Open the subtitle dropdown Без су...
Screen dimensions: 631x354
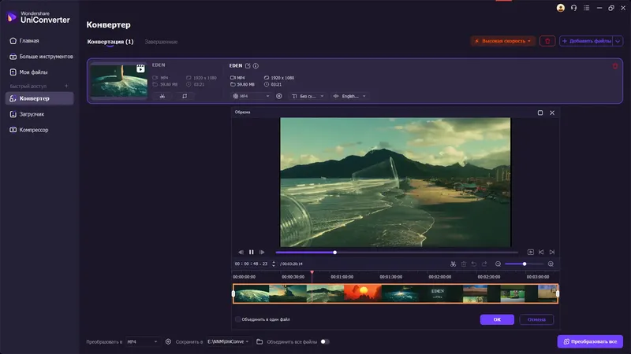[308, 96]
